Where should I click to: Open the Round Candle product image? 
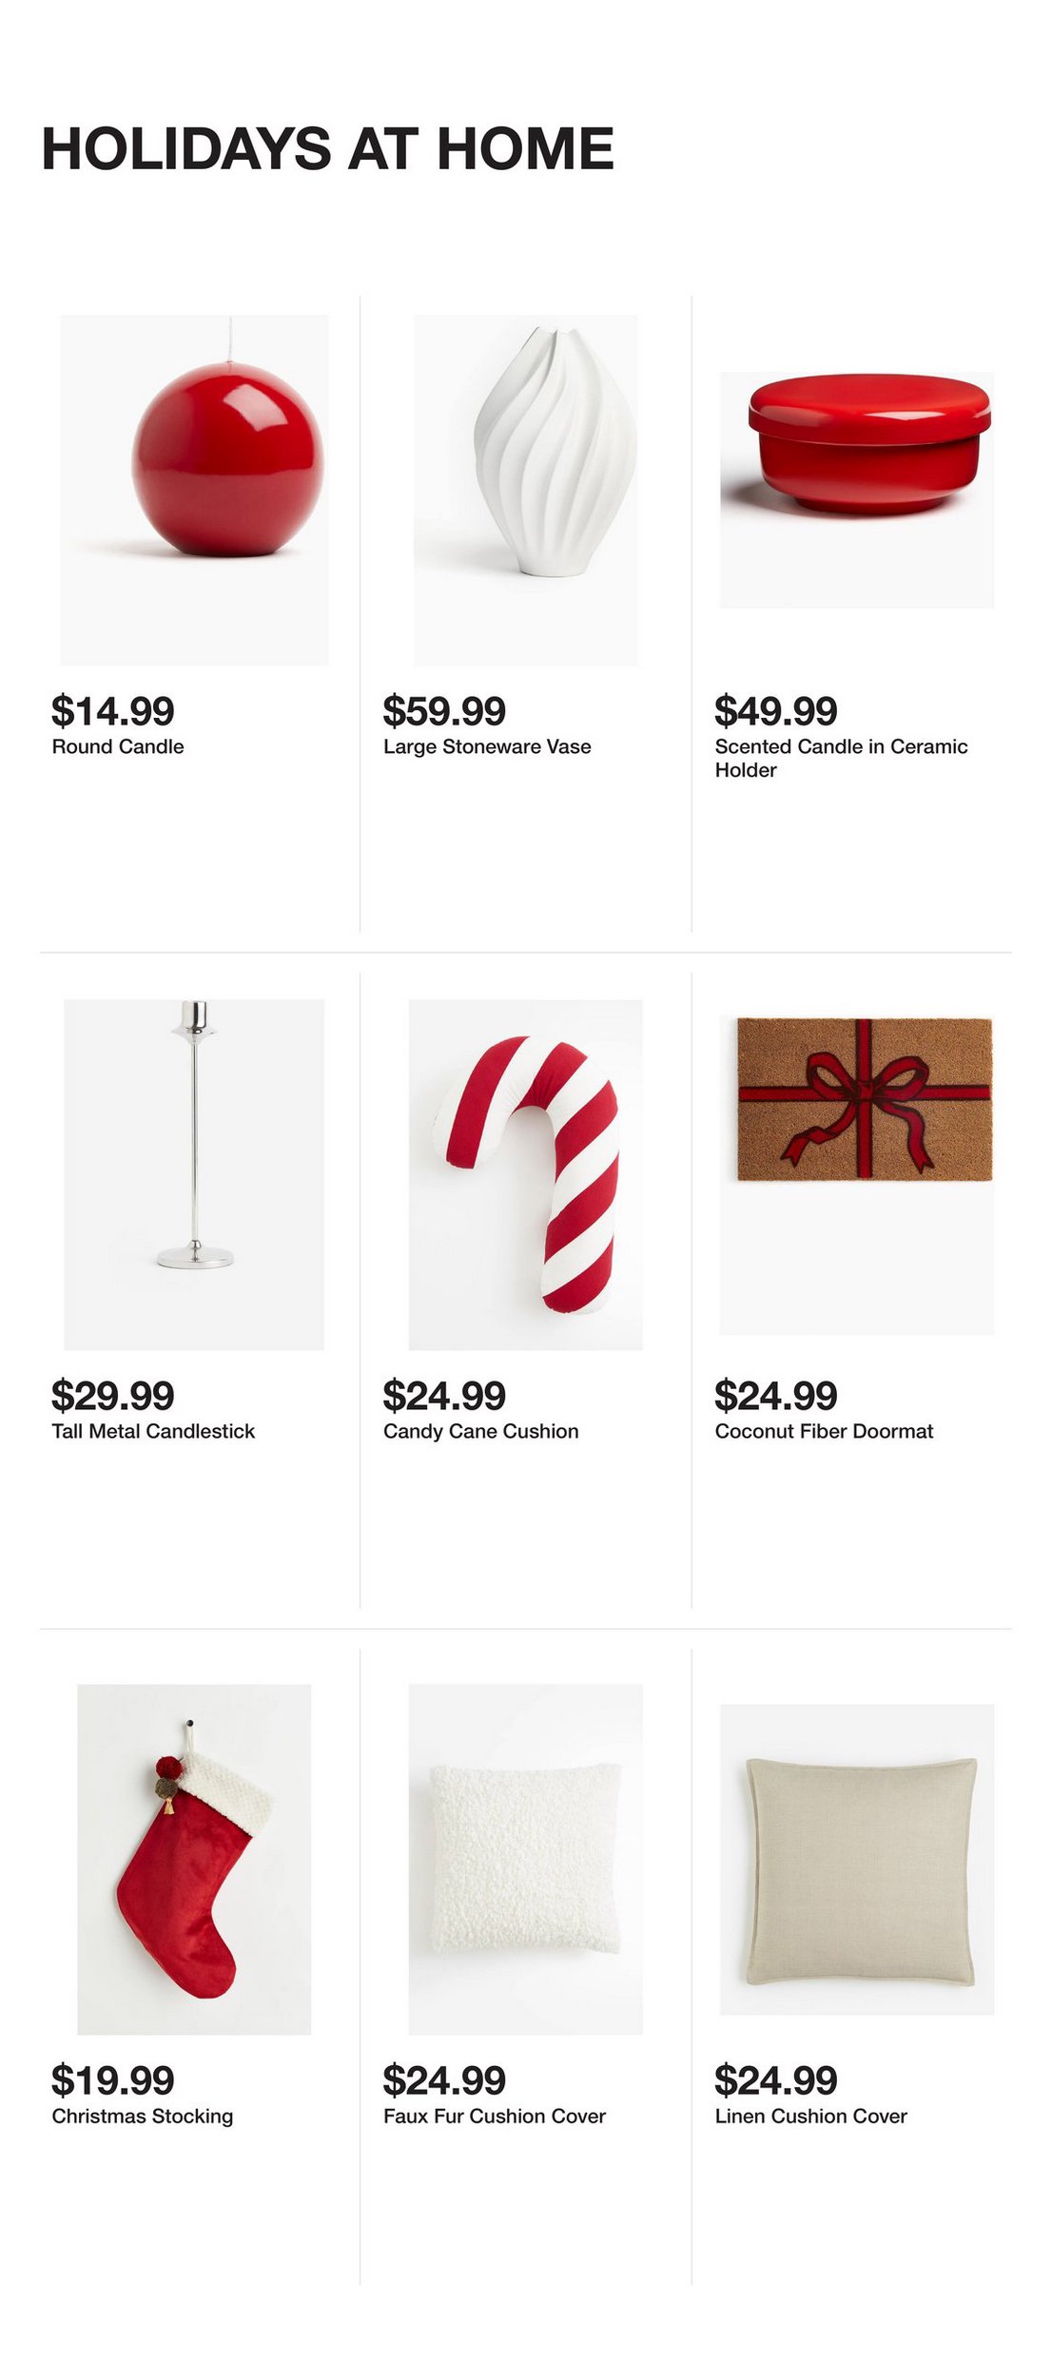tap(194, 490)
